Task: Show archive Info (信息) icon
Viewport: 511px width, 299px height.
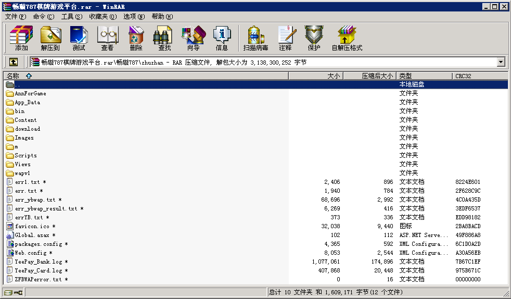Action: [x=222, y=39]
